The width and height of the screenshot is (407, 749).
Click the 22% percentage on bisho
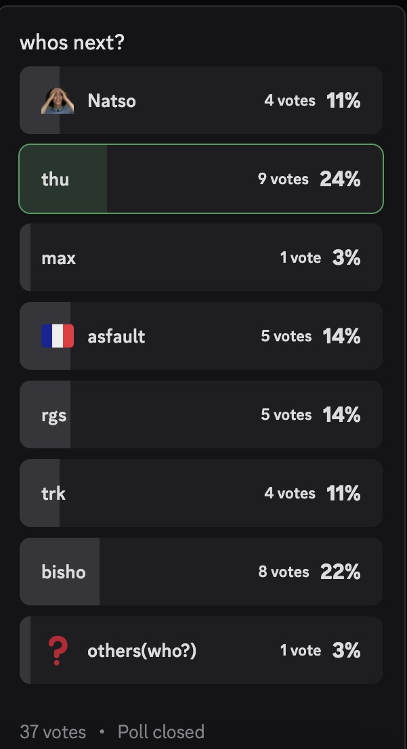click(x=340, y=572)
